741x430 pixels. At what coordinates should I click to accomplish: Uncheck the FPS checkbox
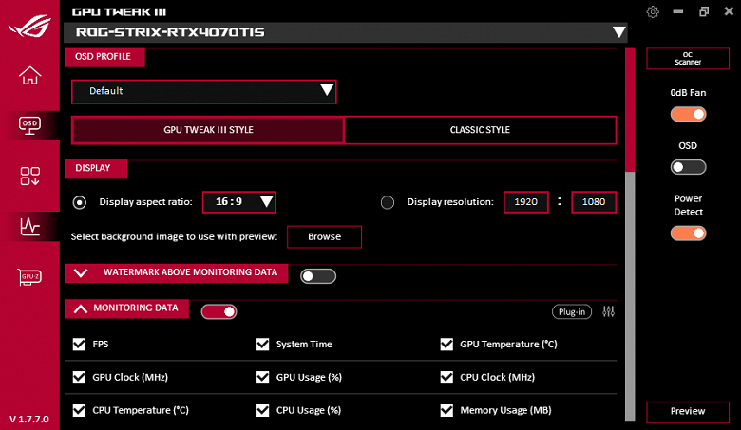[x=79, y=345]
